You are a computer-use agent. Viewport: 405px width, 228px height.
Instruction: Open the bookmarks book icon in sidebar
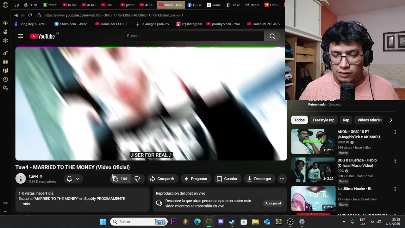pos(5,62)
